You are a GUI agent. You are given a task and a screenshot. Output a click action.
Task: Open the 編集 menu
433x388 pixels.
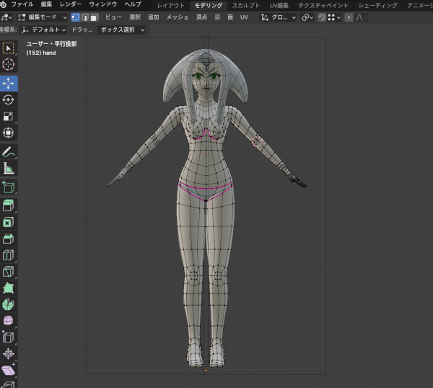click(x=46, y=4)
